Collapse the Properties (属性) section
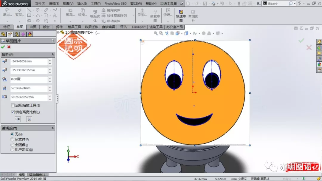This screenshot has width=322, height=181. click(x=52, y=55)
